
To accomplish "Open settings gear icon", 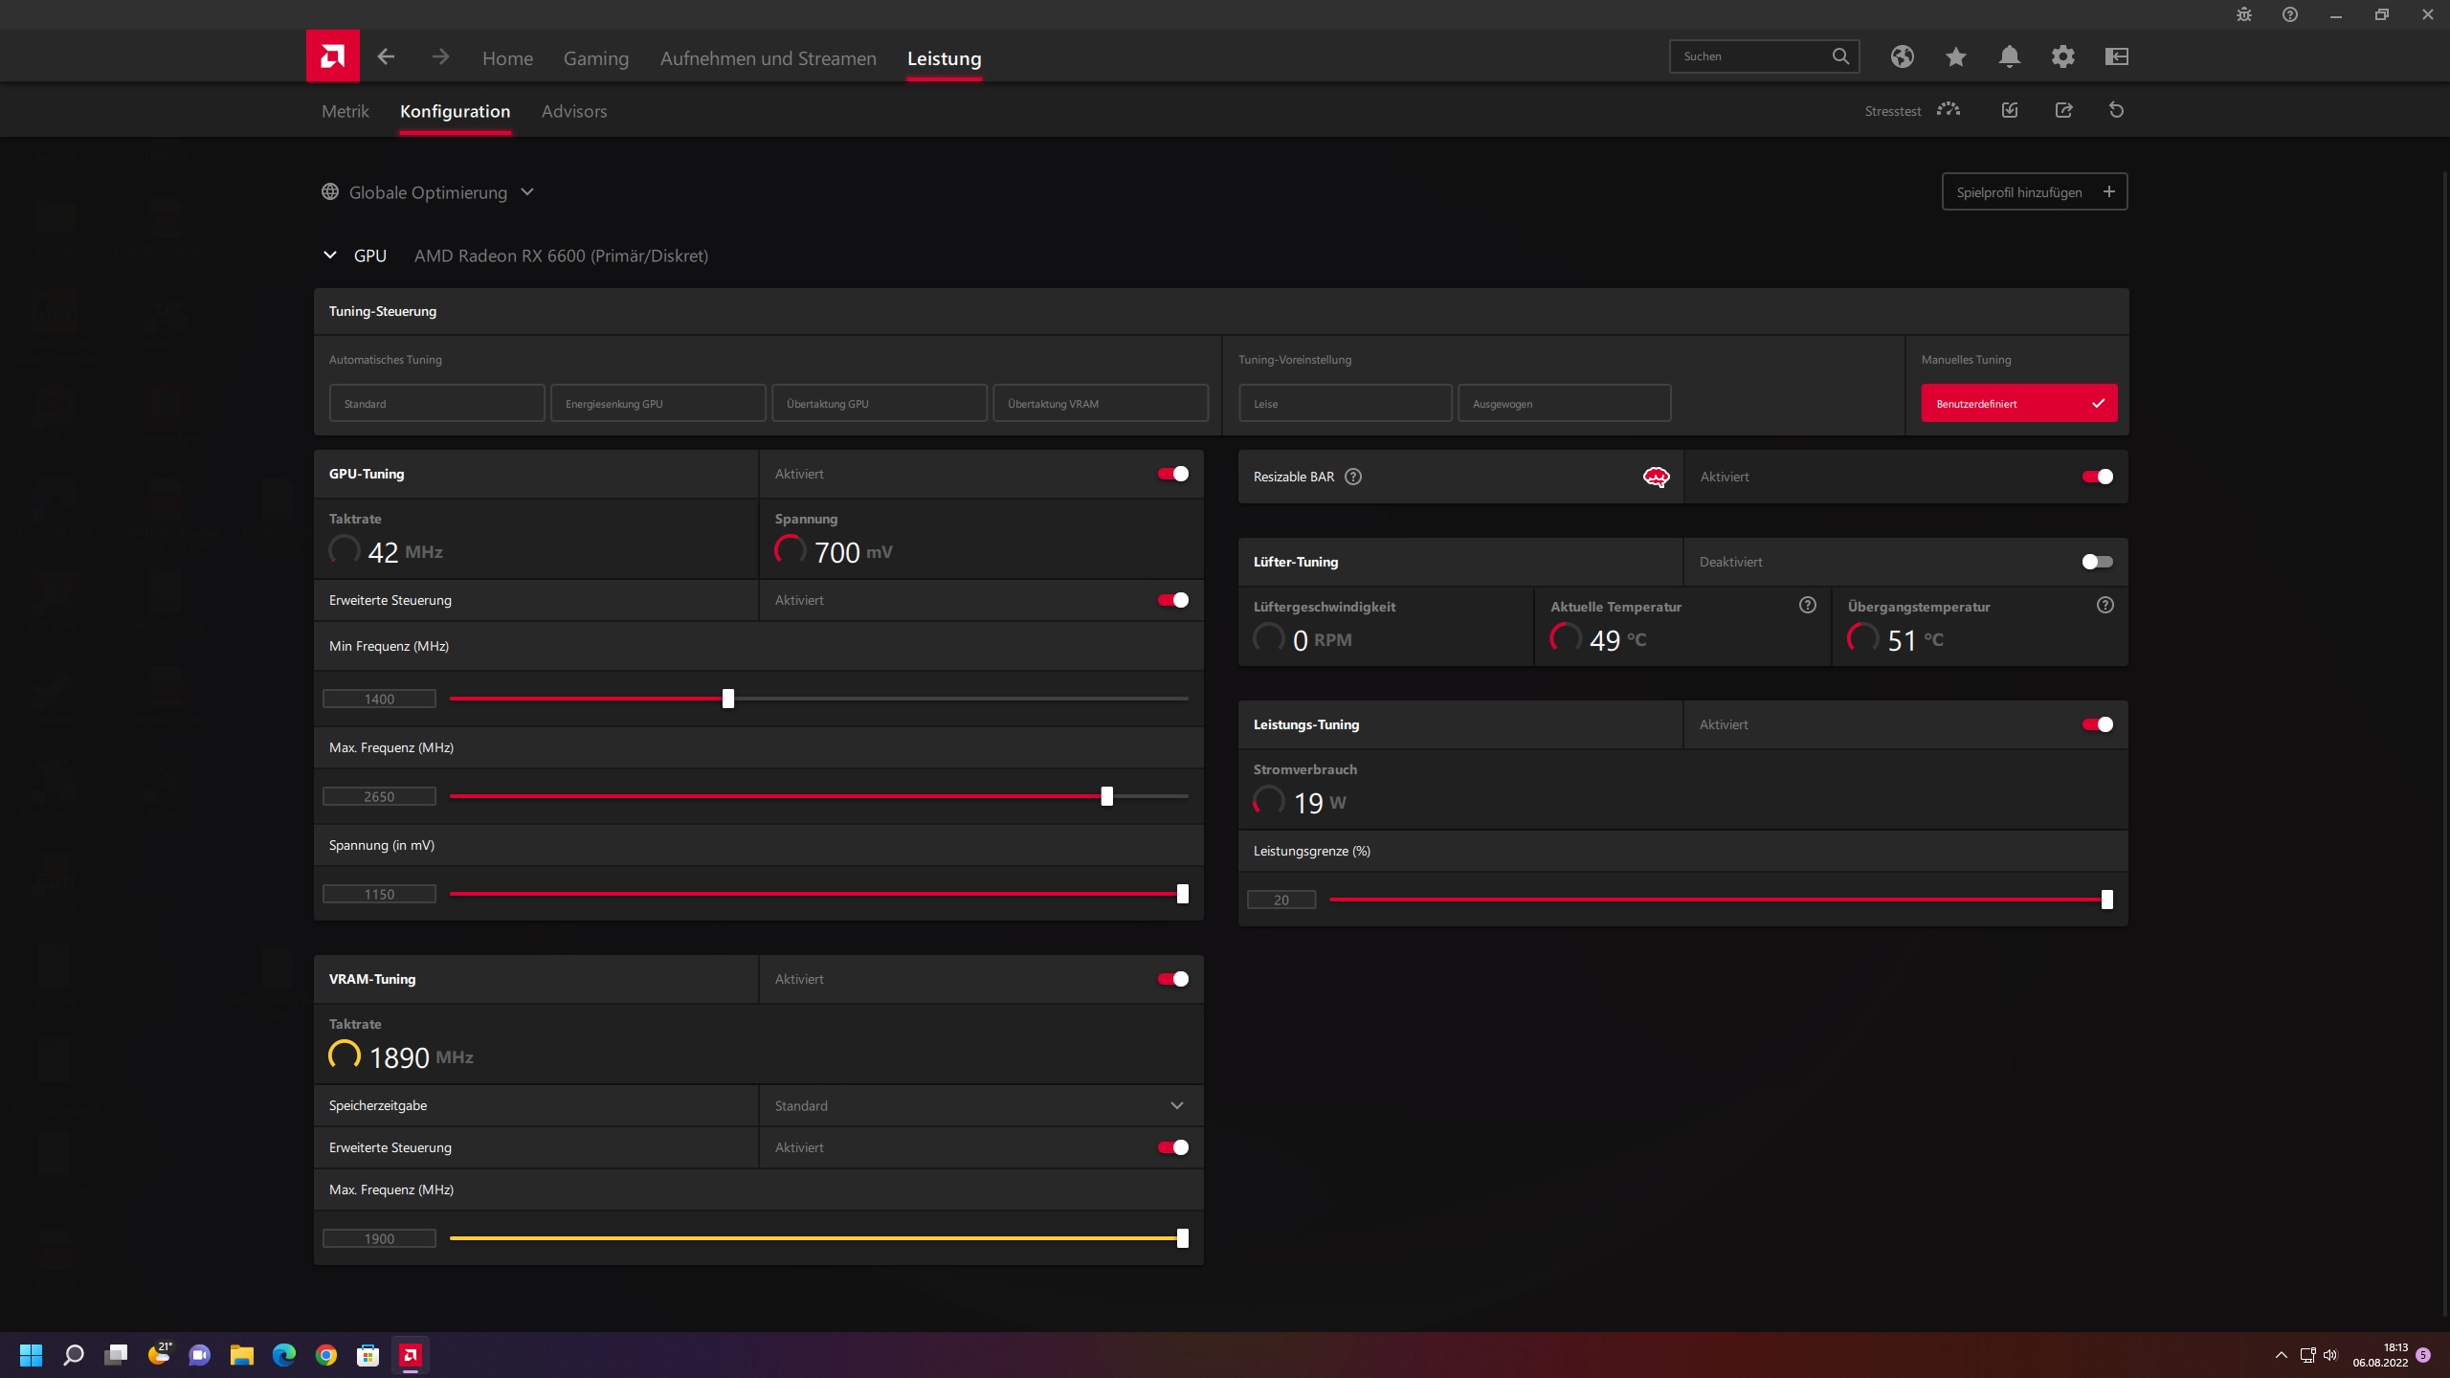I will (x=2062, y=56).
